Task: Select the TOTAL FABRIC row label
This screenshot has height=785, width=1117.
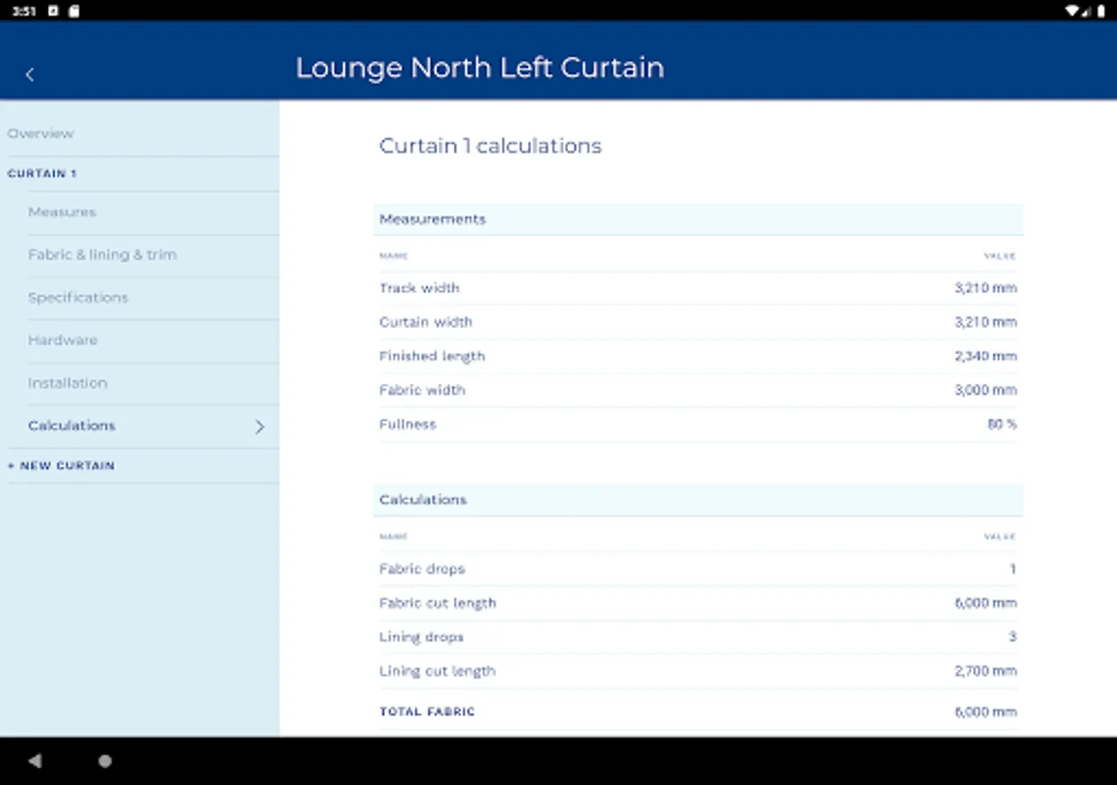Action: [x=428, y=712]
